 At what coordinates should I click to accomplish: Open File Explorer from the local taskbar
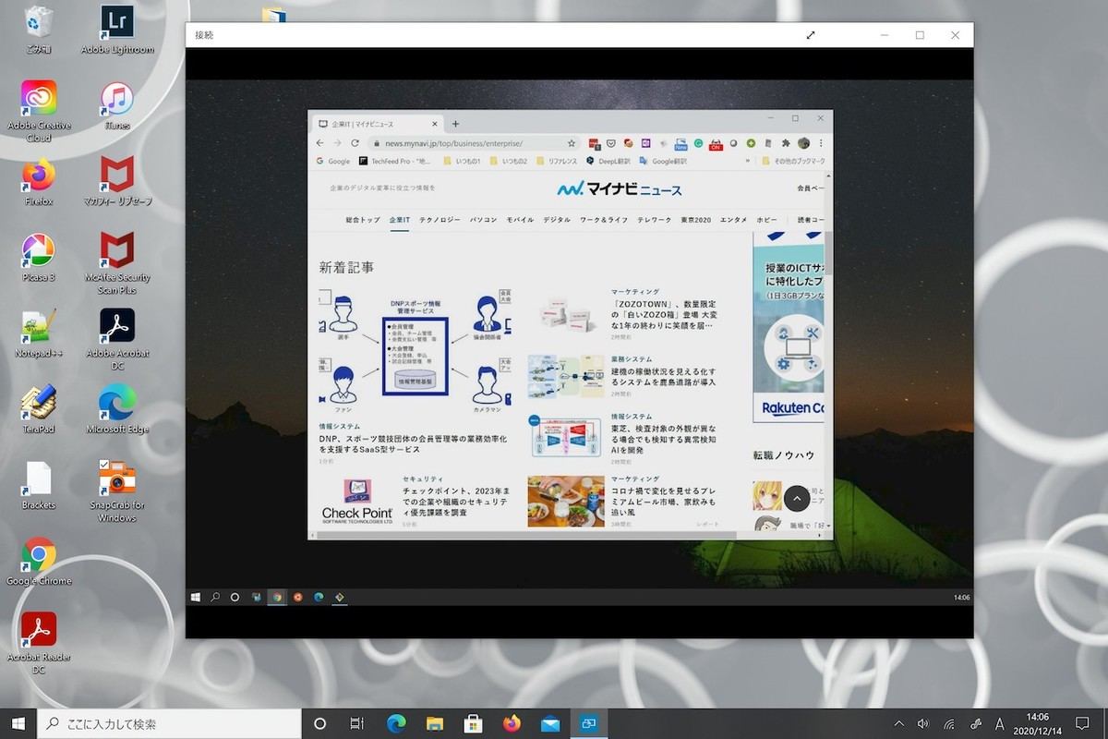(x=435, y=723)
